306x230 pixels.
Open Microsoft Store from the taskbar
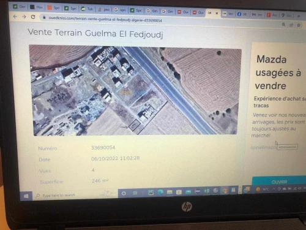pos(179,192)
